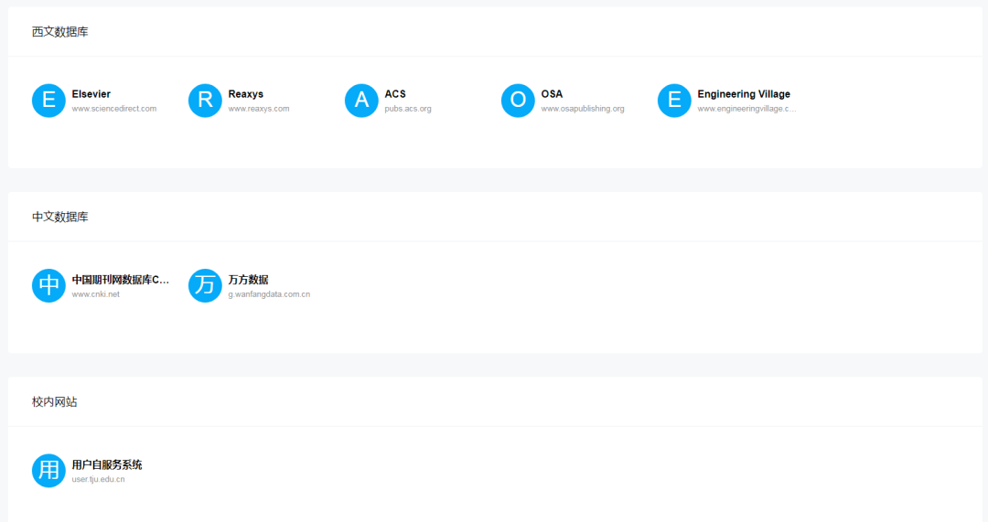Open the Engineering Village title link

click(744, 94)
